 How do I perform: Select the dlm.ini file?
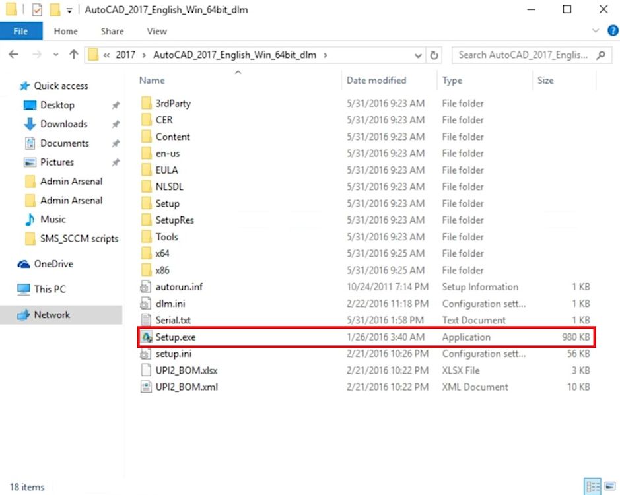[170, 304]
